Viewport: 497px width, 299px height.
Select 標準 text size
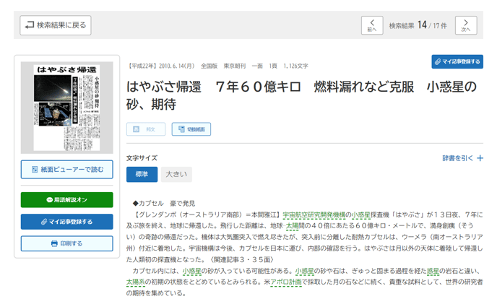(x=142, y=174)
